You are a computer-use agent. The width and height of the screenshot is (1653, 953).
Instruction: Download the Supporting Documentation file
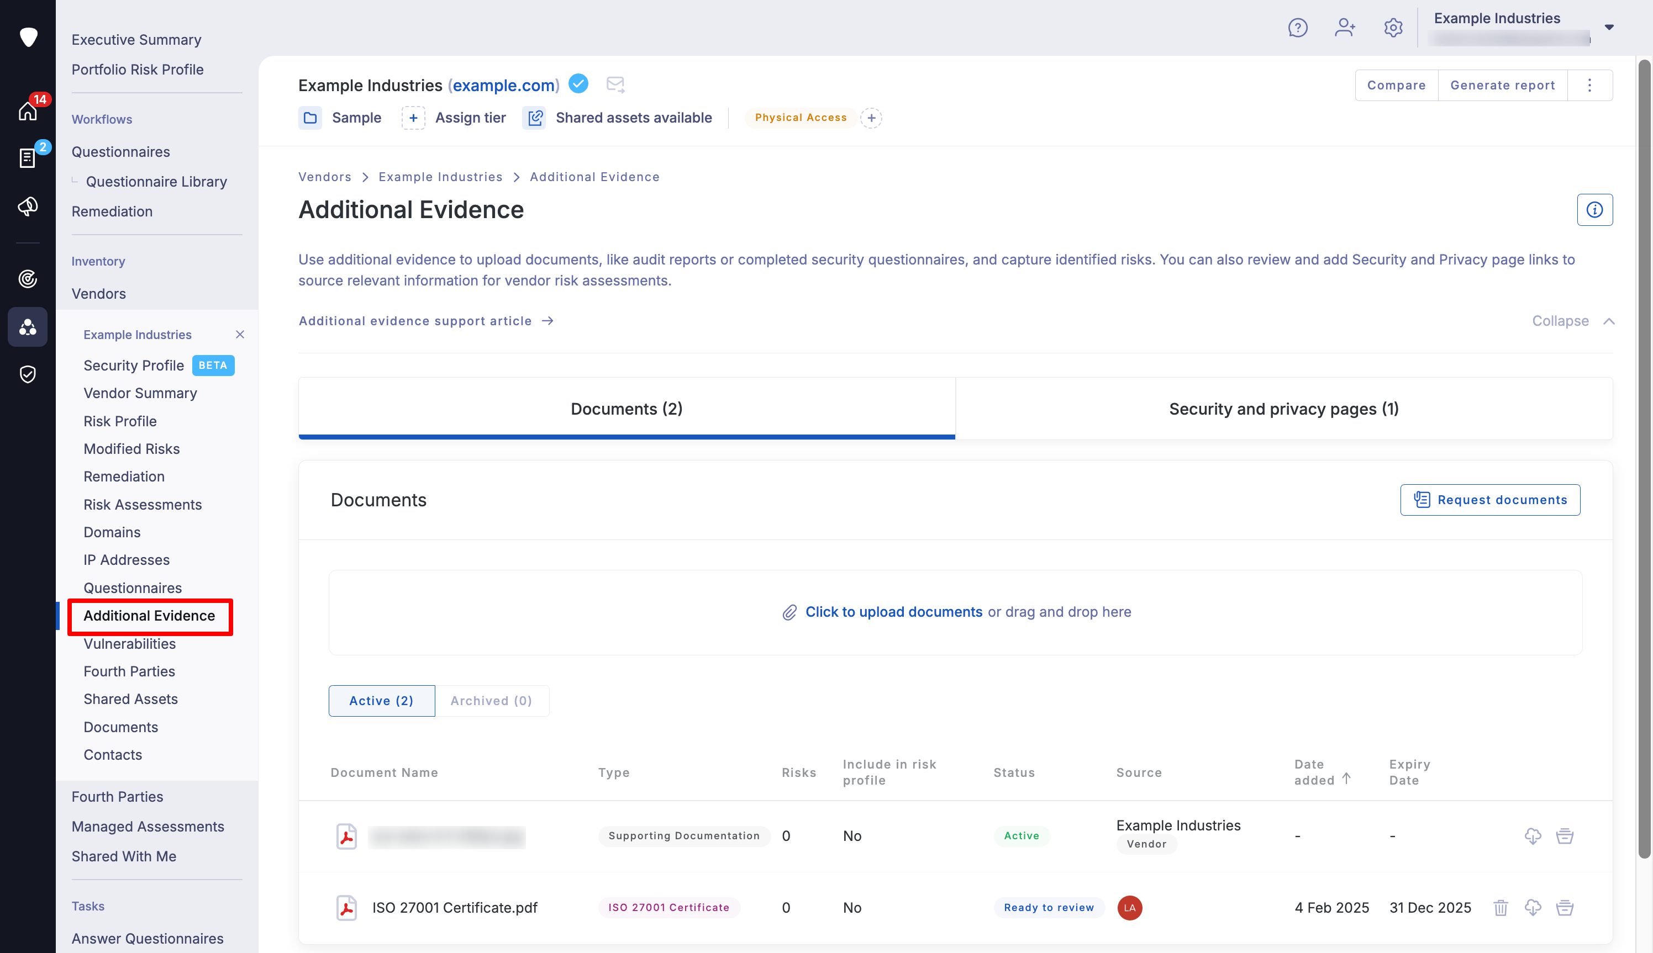point(1533,836)
